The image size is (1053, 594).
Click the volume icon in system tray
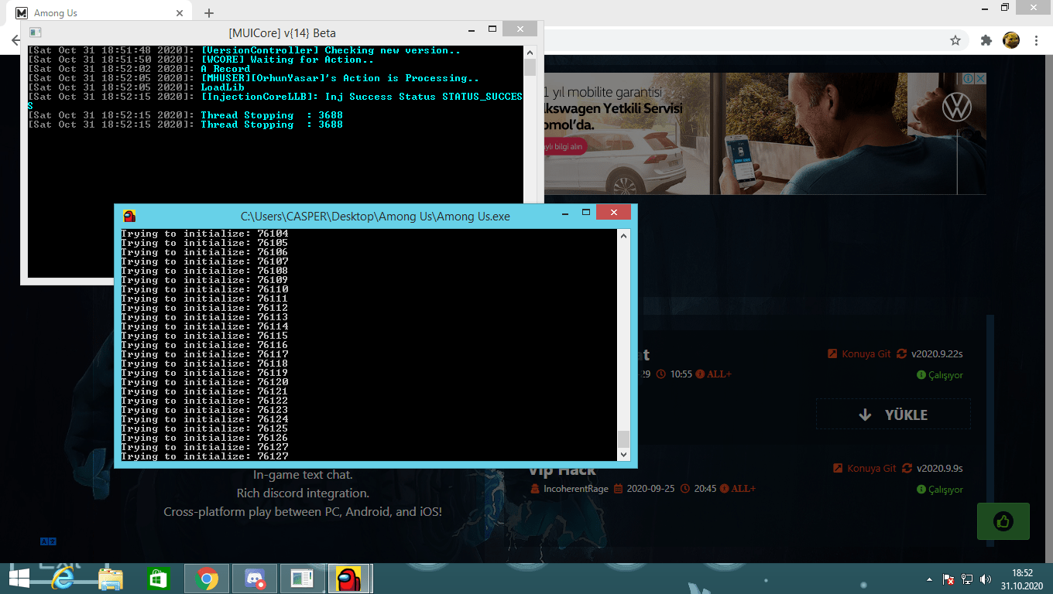985,579
